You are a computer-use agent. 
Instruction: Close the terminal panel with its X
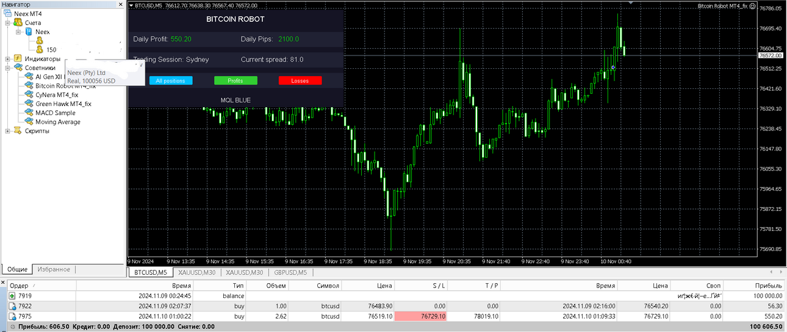3,283
